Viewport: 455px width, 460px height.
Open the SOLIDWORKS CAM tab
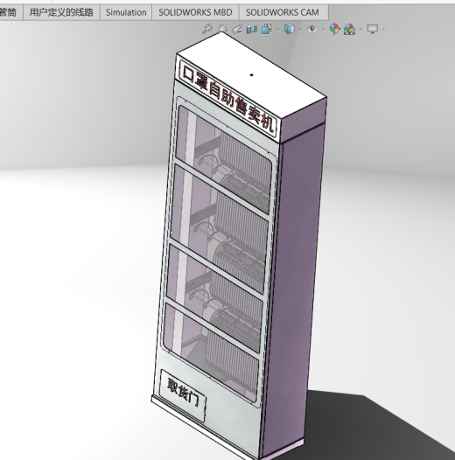tap(283, 12)
